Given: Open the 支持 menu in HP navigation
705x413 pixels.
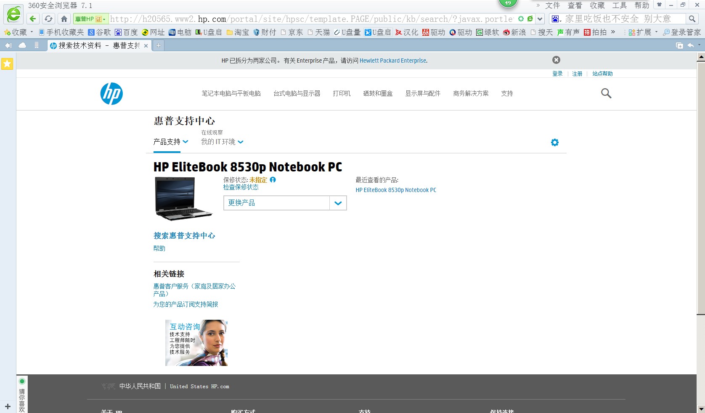Looking at the screenshot, I should click(x=507, y=93).
